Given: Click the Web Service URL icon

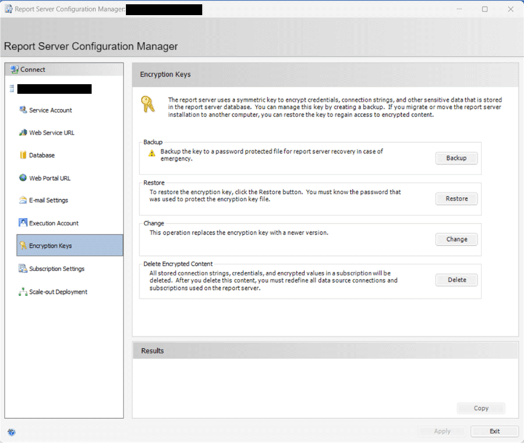Looking at the screenshot, I should [x=23, y=132].
